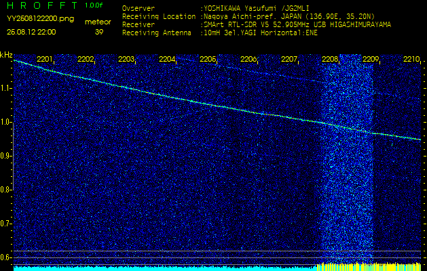This screenshot has height=271, width=427.
Task: Click the 'Receiving Antenna' field label
Action: tap(157, 33)
